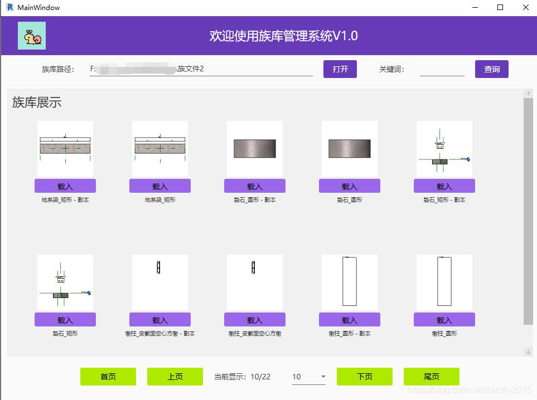Image resolution: width=537 pixels, height=400 pixels.
Task: Click the 打开 button to open family path
Action: (x=340, y=69)
